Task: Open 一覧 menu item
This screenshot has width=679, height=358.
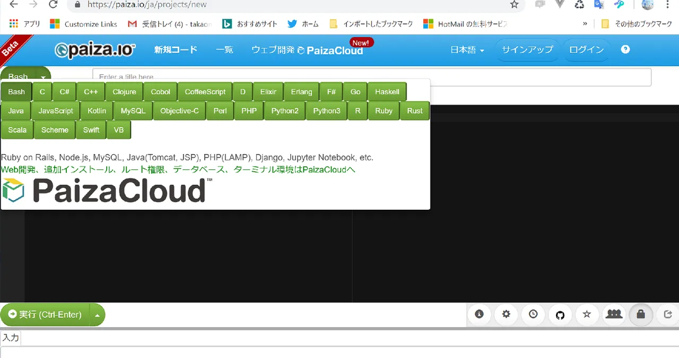Action: [224, 50]
